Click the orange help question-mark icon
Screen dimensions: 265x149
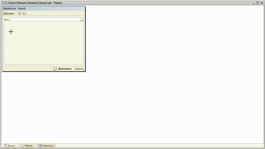tap(19, 13)
